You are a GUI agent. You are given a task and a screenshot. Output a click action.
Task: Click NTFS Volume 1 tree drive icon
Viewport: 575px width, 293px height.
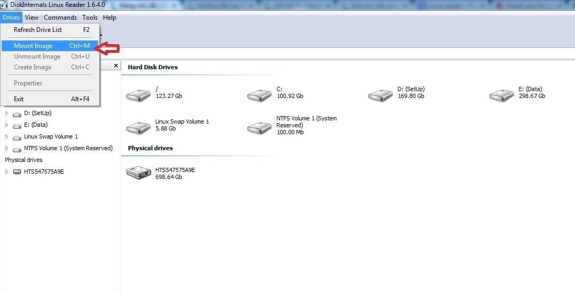17,149
